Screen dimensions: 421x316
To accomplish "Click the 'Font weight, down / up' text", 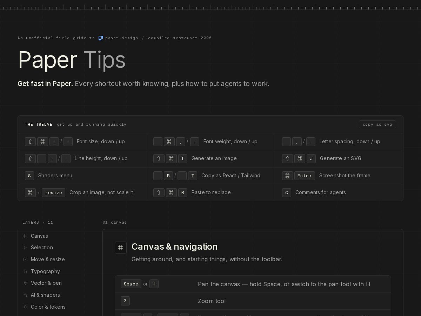I will coord(230,141).
